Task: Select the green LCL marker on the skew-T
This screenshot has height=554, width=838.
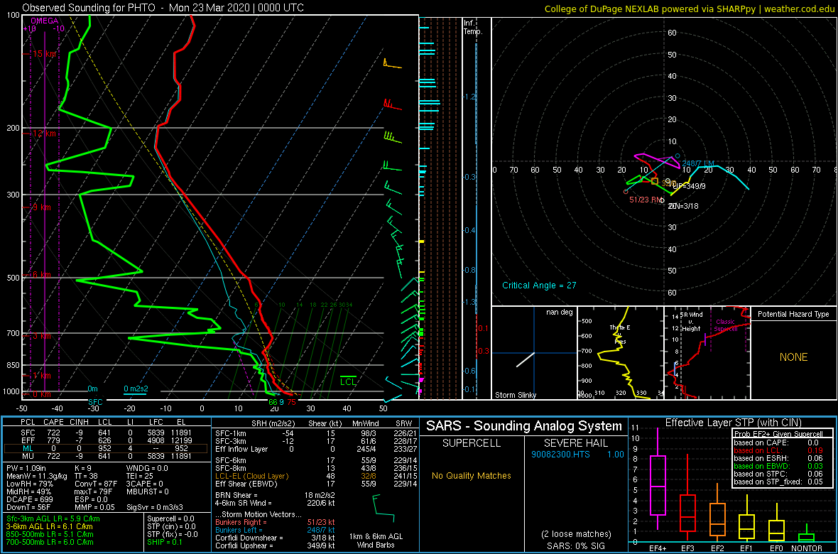Action: (x=349, y=382)
